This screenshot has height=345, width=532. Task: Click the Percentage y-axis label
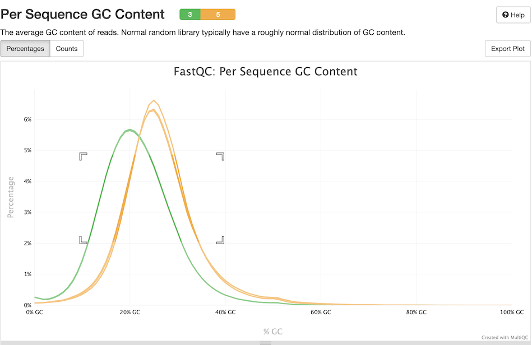10,197
